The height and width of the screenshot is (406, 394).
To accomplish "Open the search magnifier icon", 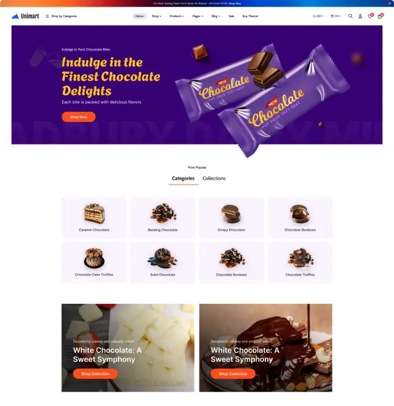I will point(350,16).
